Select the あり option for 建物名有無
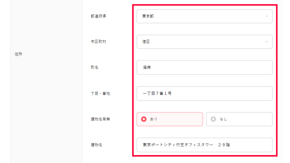The width and height of the screenshot is (290, 163). (x=170, y=119)
